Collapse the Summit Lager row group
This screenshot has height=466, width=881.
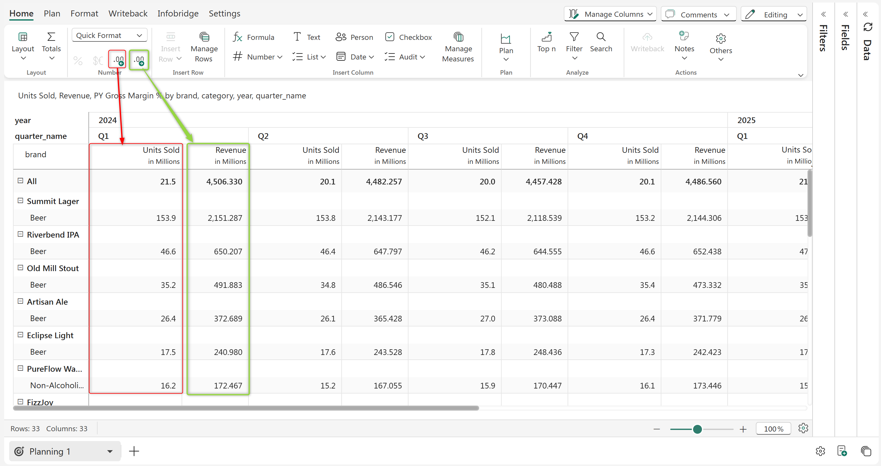click(x=20, y=201)
